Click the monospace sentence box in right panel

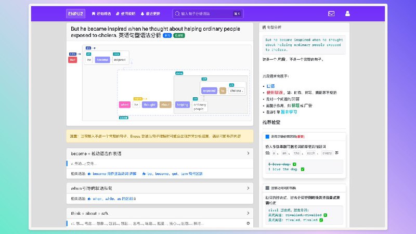[x=304, y=45]
